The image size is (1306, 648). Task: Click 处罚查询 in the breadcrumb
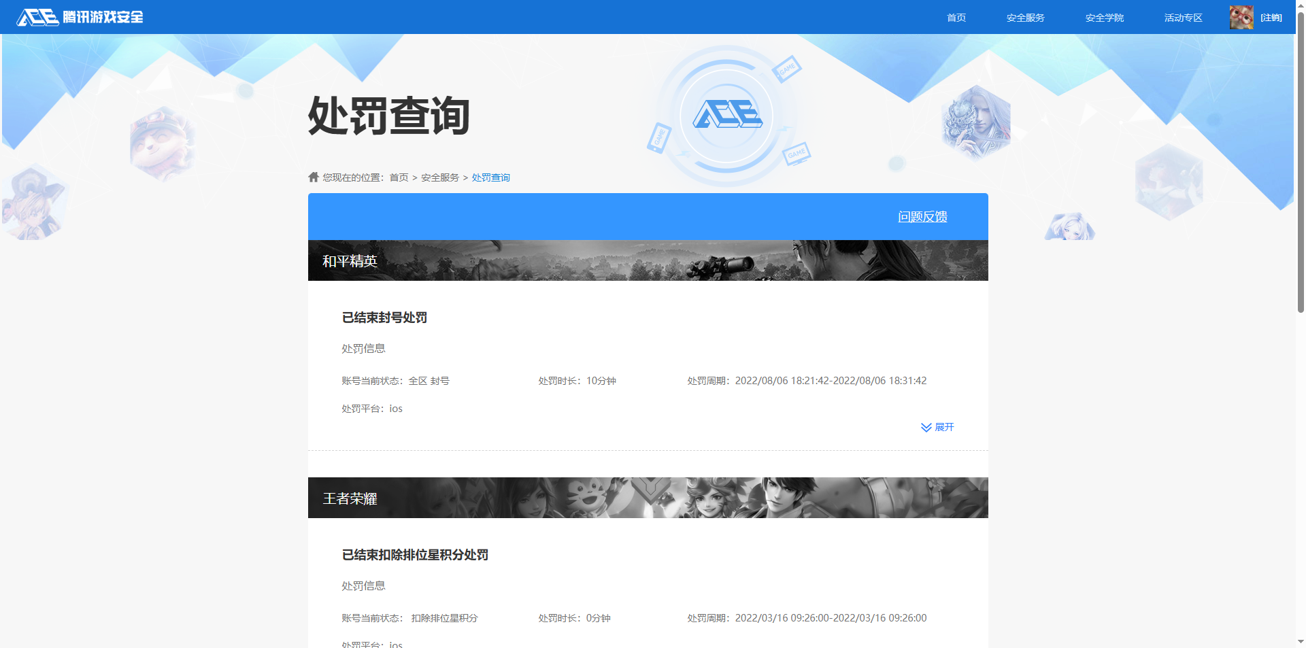[490, 177]
